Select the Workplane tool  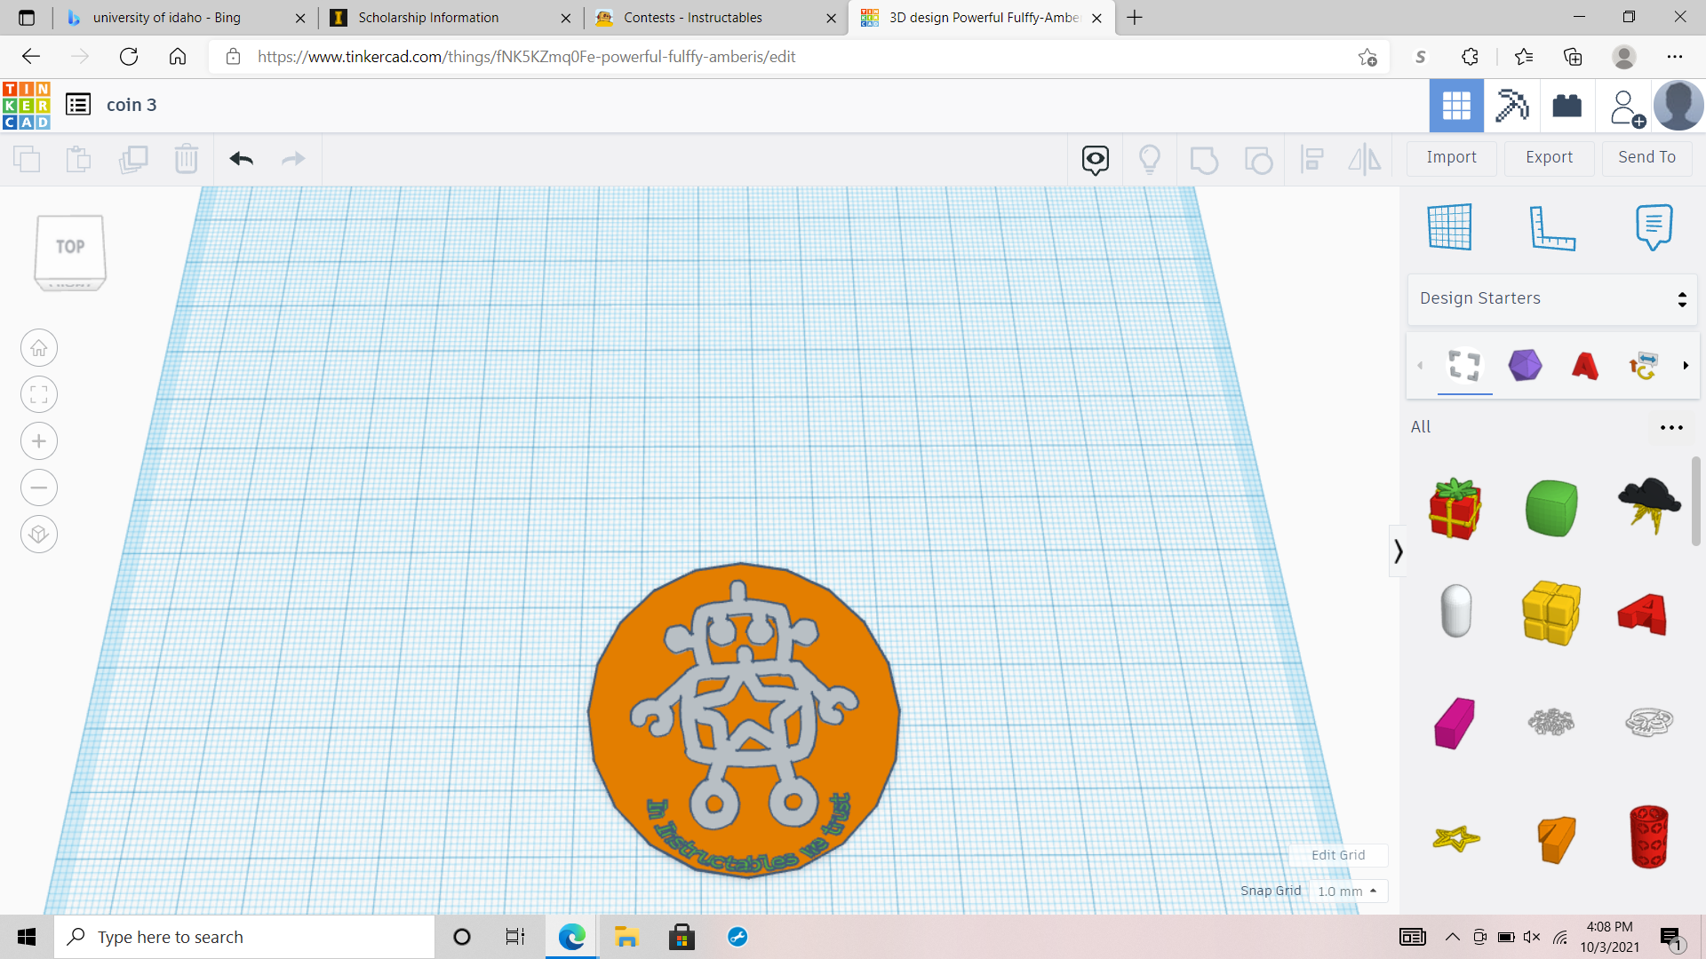click(x=1450, y=226)
